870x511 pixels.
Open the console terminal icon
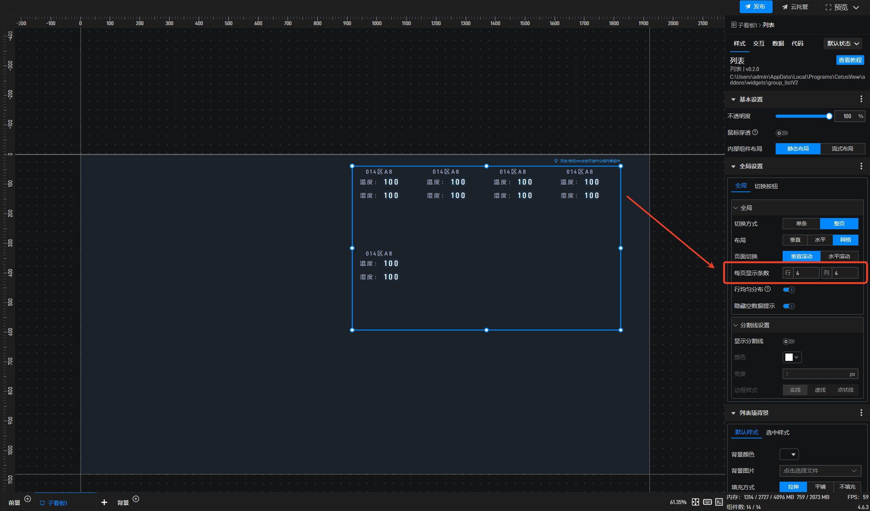719,502
